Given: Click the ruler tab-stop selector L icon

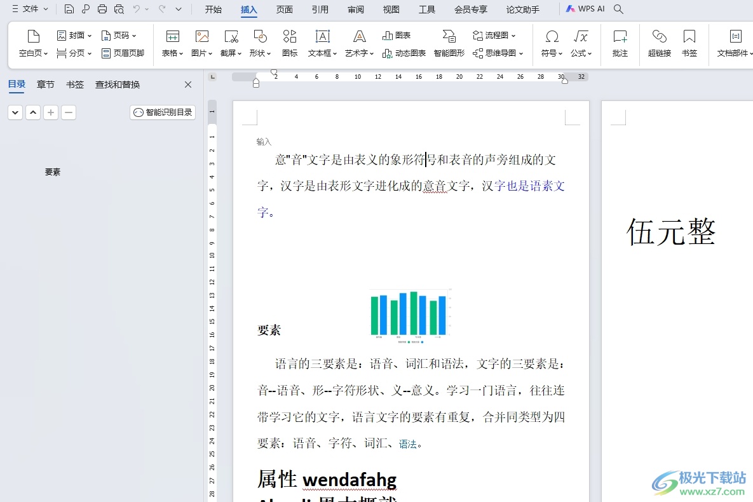Looking at the screenshot, I should tap(213, 77).
